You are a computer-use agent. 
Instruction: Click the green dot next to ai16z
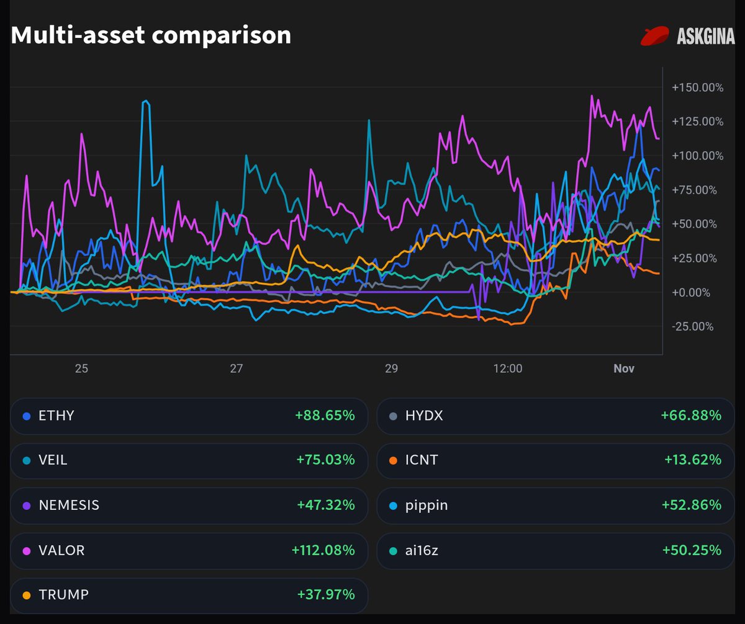(392, 550)
